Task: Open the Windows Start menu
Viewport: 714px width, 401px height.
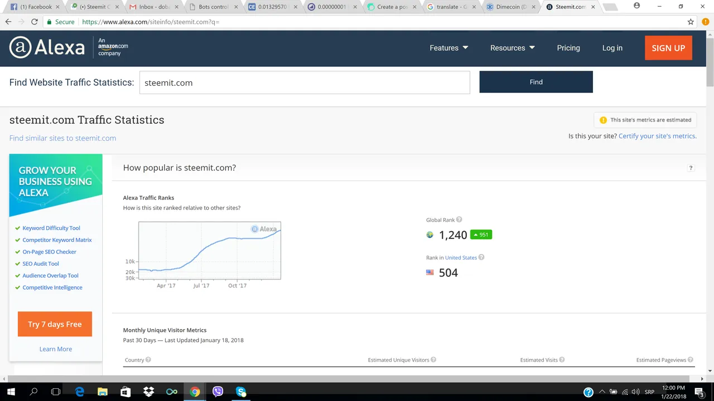Action: (x=11, y=392)
